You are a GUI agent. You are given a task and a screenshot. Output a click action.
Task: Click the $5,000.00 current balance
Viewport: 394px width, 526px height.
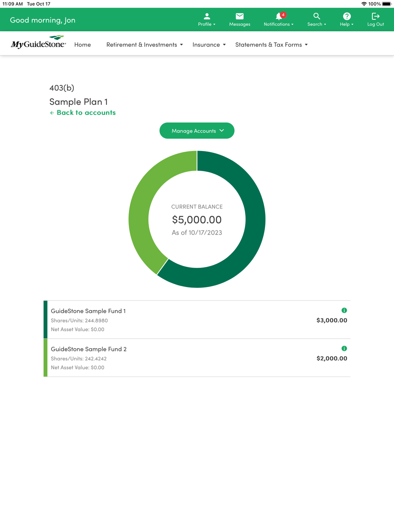(x=197, y=219)
